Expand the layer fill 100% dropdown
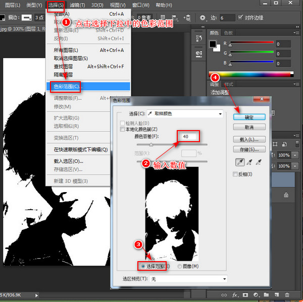 point(295,166)
